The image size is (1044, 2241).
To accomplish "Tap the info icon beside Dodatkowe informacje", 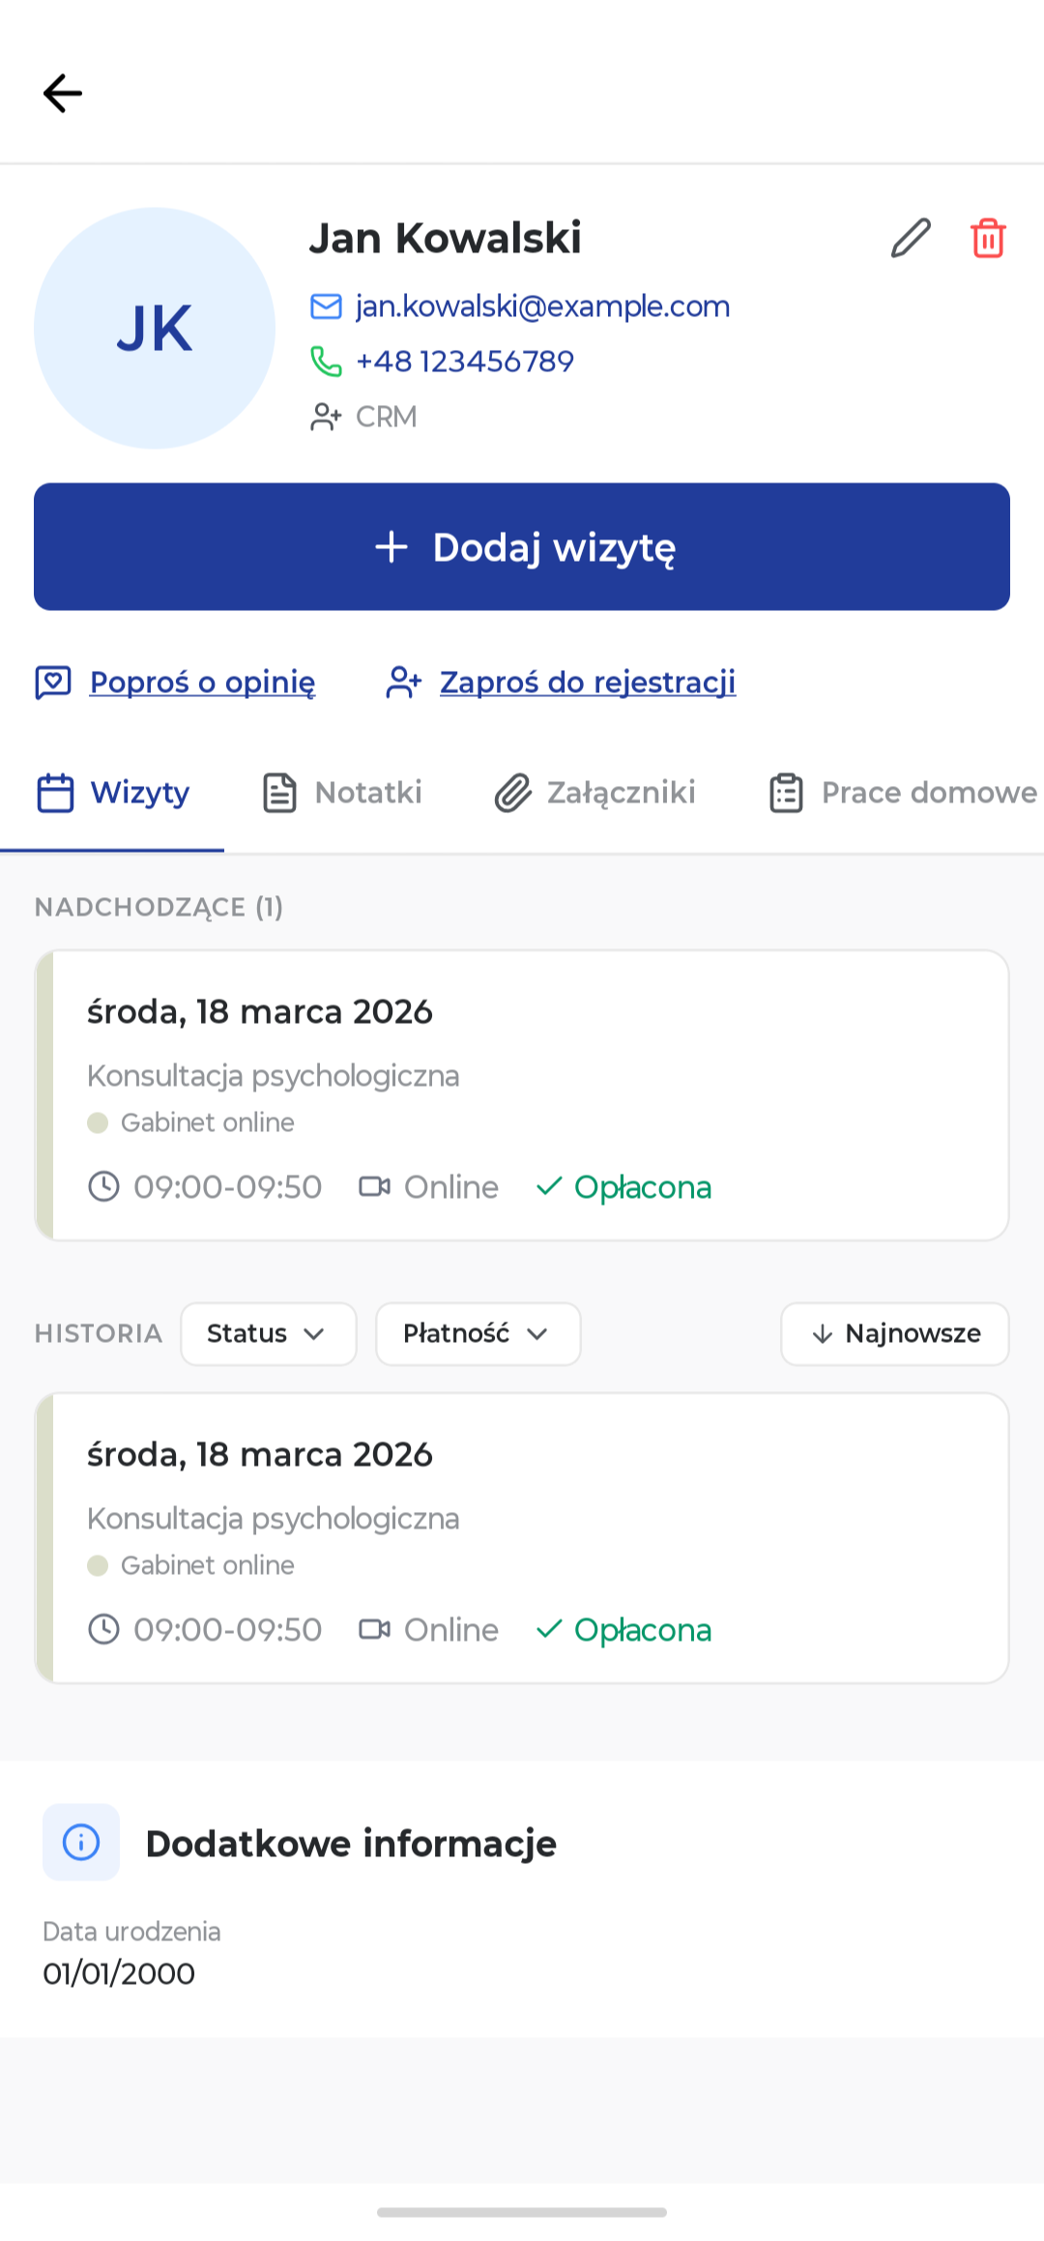I will coord(81,1842).
